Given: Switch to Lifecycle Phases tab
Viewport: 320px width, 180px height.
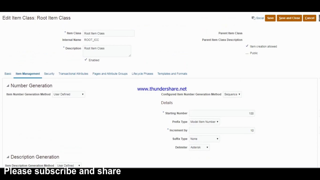Looking at the screenshot, I should coord(142,74).
